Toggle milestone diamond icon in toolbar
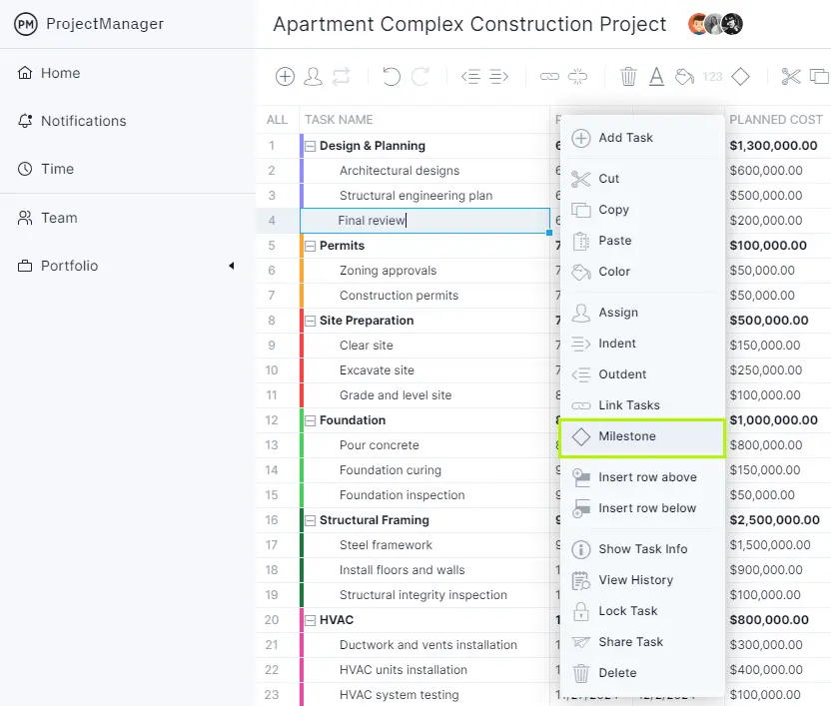Image resolution: width=831 pixels, height=706 pixels. point(740,77)
